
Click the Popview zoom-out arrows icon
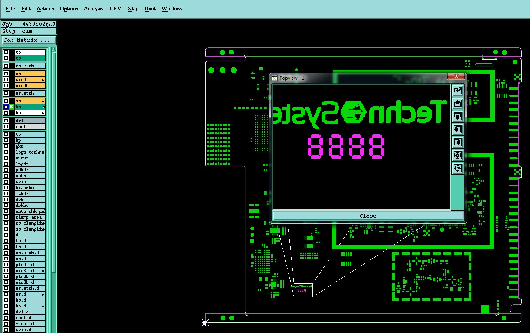click(457, 168)
